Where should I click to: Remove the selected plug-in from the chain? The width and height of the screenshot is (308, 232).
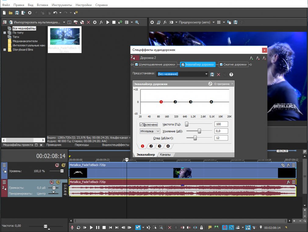pyautogui.click(x=258, y=58)
